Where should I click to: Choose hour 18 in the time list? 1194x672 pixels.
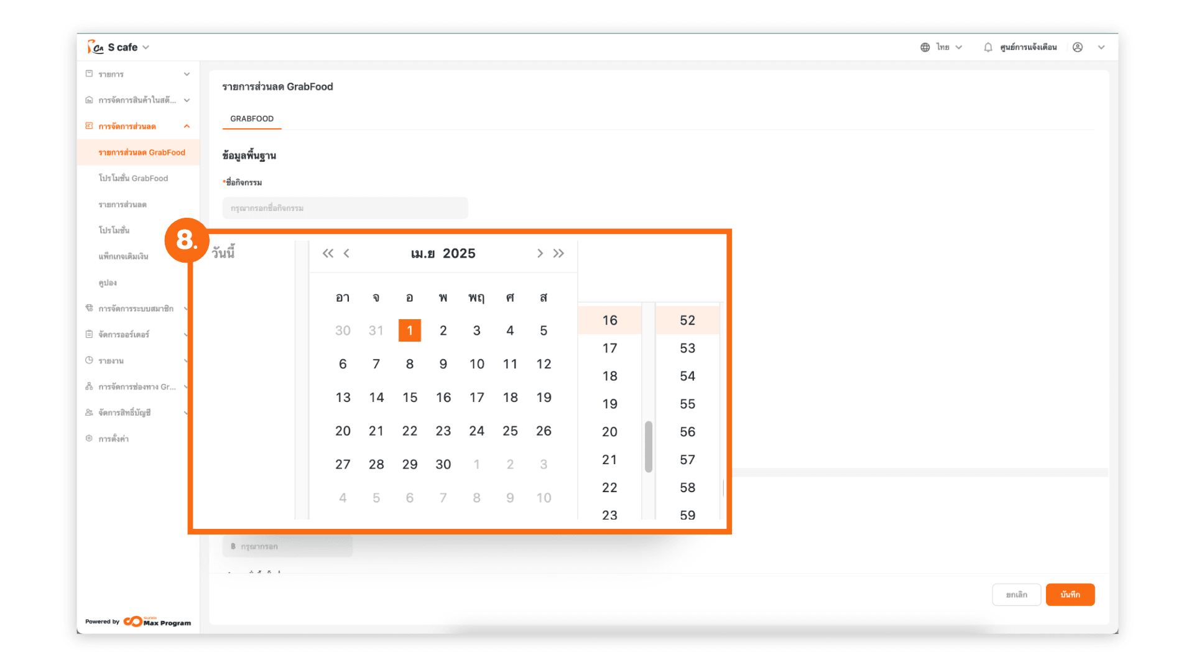coord(609,376)
